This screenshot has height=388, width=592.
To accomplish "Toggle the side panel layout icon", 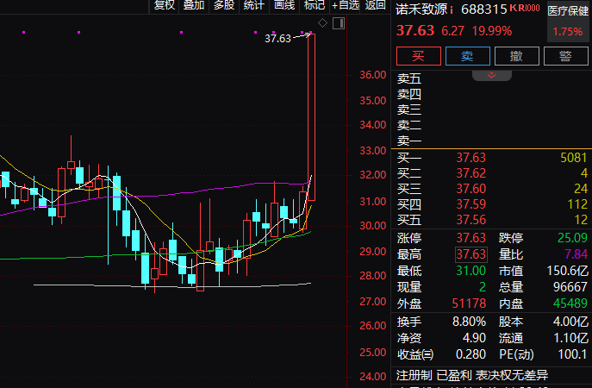I will [339, 23].
